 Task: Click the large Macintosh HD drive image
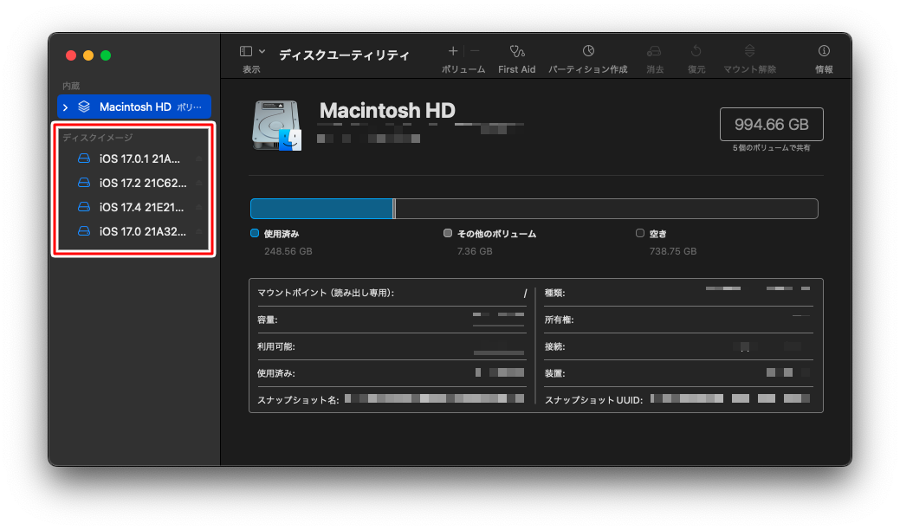coord(276,125)
